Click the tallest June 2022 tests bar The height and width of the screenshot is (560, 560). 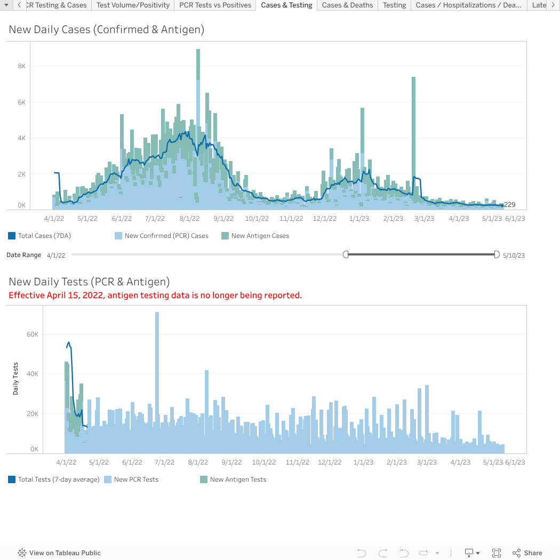157,382
